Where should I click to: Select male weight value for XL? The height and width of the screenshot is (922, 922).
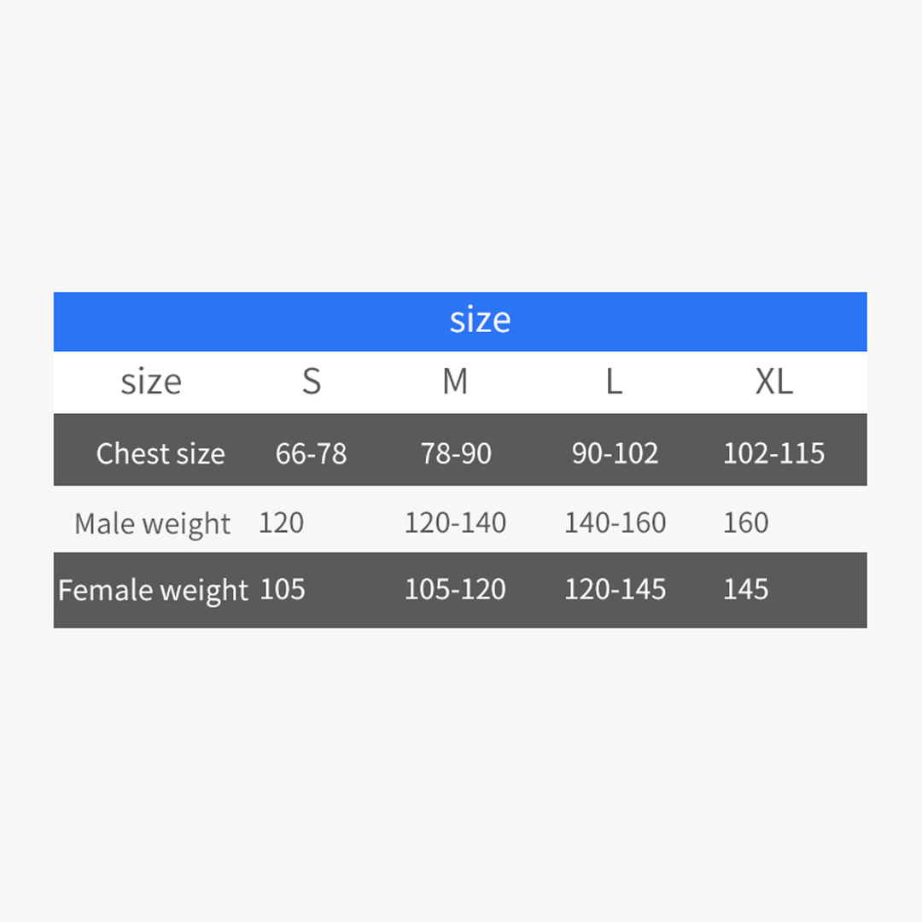tap(746, 522)
